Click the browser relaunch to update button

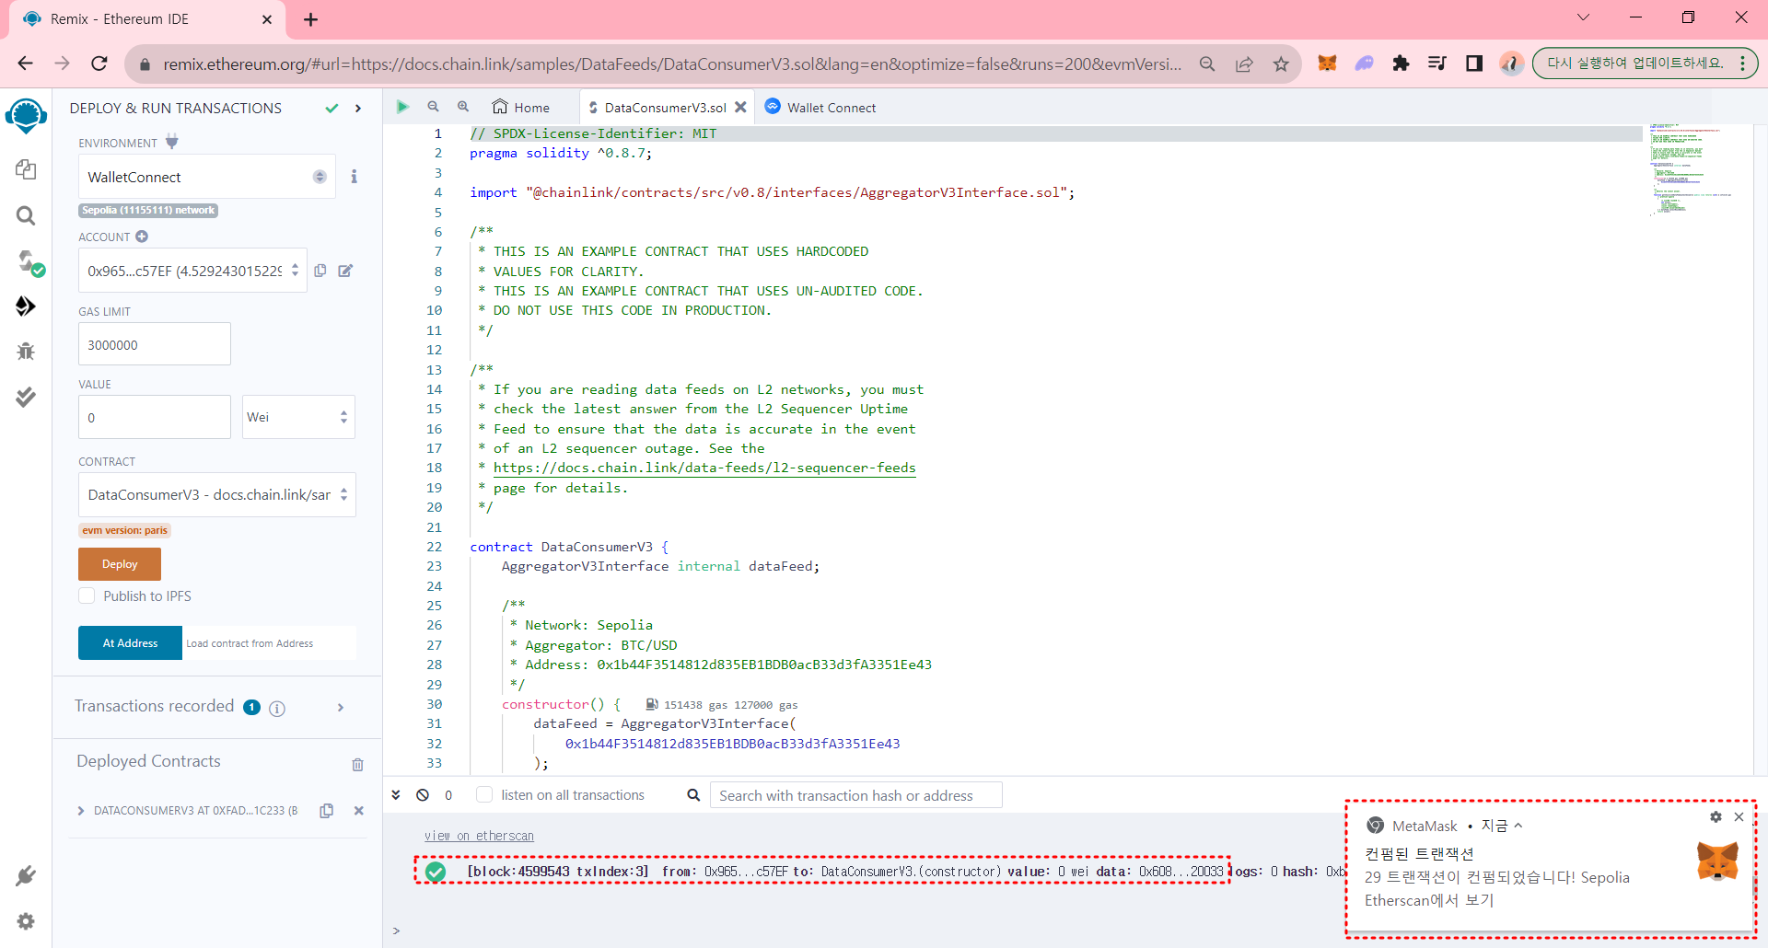click(1645, 64)
